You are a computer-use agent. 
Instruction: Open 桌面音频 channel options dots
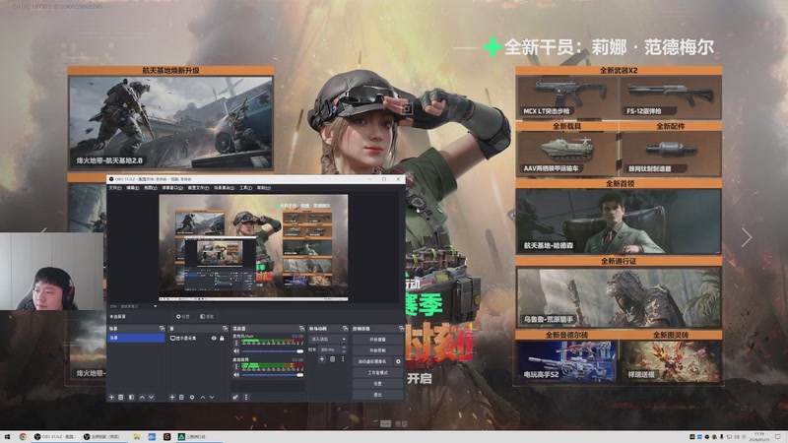(x=236, y=367)
